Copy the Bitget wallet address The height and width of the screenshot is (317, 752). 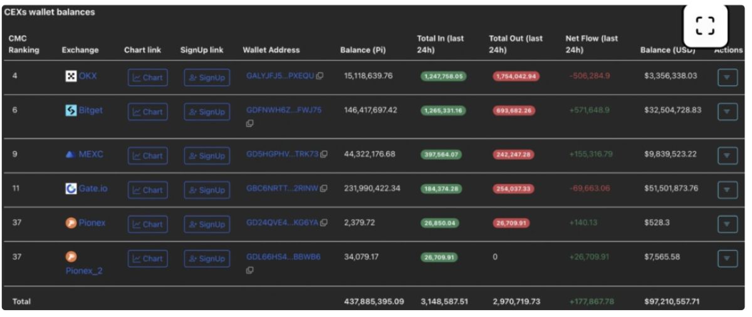[x=249, y=124]
